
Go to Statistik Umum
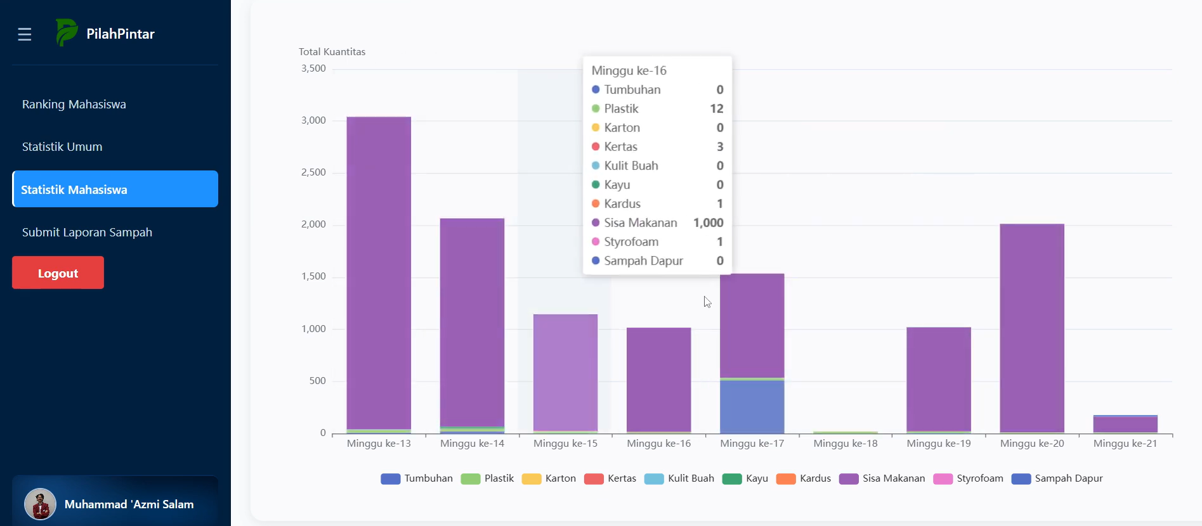(x=62, y=147)
